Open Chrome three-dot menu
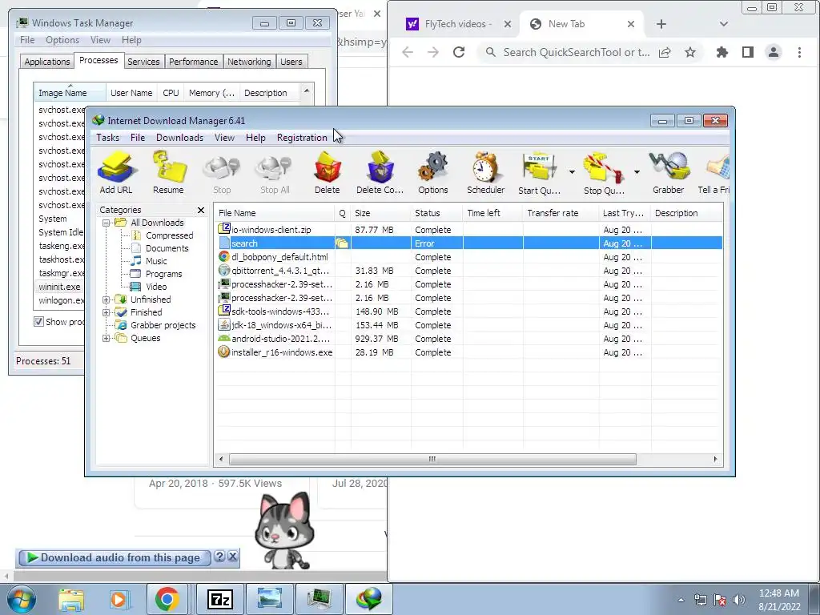Image resolution: width=820 pixels, height=615 pixels. pos(800,52)
